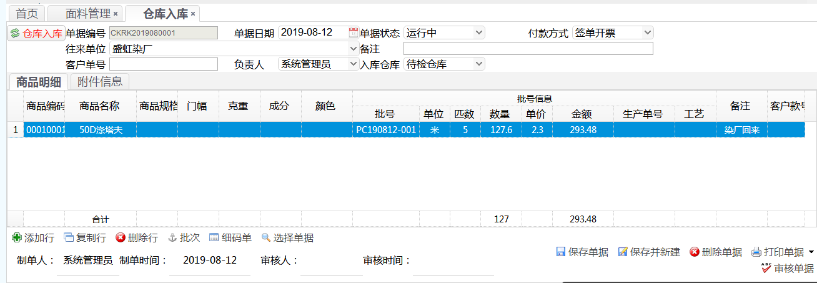Screen dimensions: 817x283
Task: Expand the 负责人 dropdown
Action: click(354, 64)
